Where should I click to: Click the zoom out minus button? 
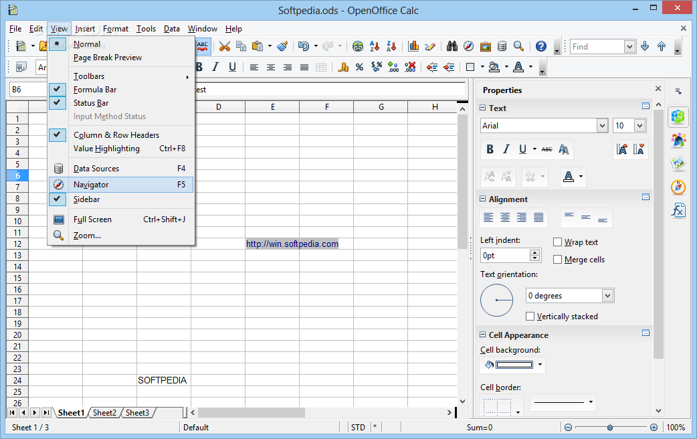click(x=568, y=428)
